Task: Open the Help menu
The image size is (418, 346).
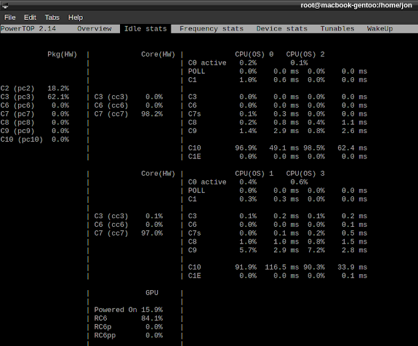Action: click(x=75, y=17)
